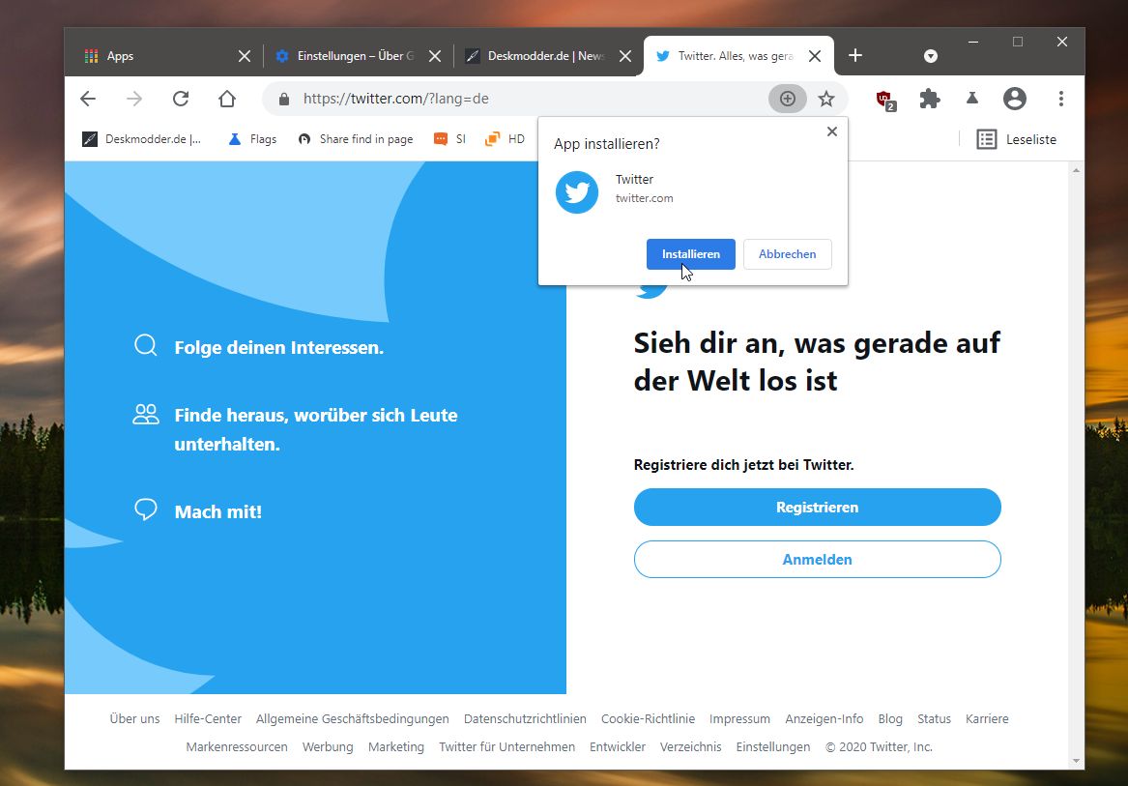The height and width of the screenshot is (786, 1128).
Task: Click the Anmelden button
Action: (x=817, y=559)
